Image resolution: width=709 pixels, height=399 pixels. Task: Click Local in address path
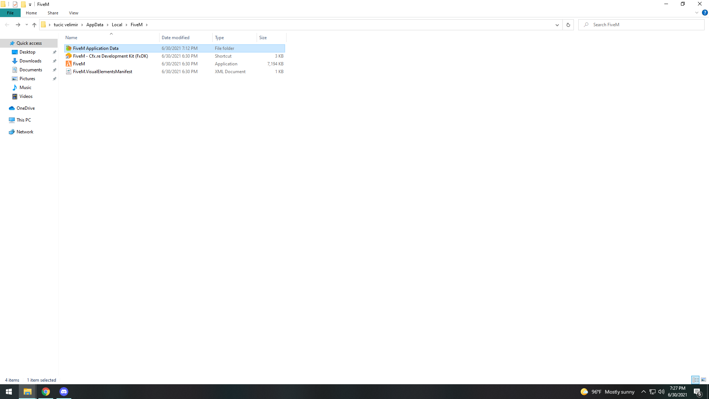pyautogui.click(x=117, y=25)
